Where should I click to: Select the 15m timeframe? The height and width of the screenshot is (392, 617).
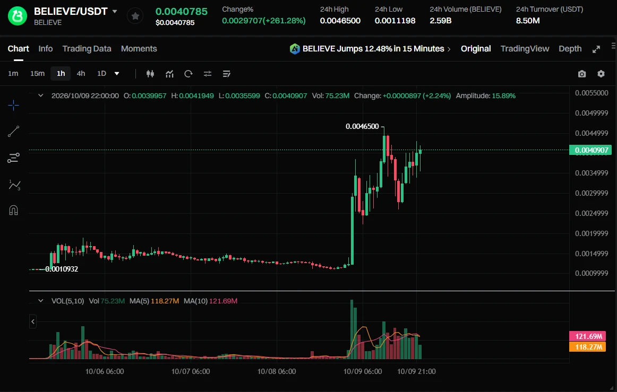coord(37,74)
